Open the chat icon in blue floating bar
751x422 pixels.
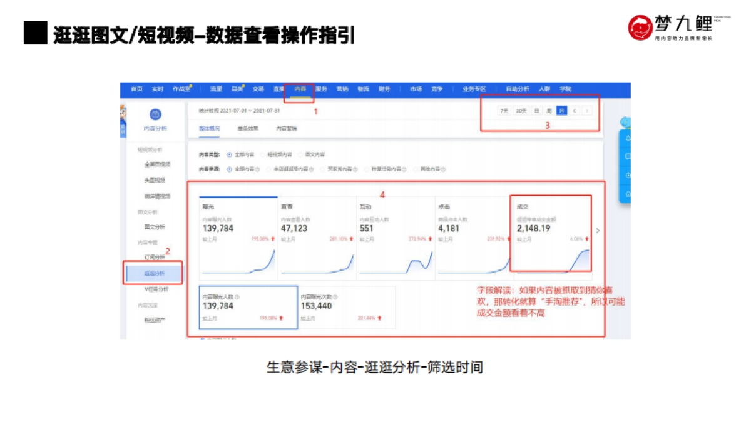coord(628,156)
